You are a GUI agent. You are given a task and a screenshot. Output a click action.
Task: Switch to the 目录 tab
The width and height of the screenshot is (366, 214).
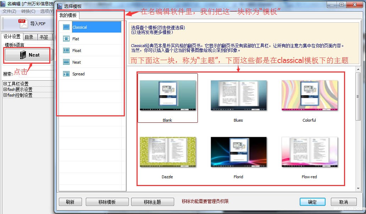(29, 37)
